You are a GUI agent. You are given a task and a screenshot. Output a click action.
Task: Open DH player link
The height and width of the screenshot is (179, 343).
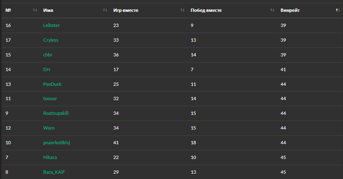(46, 69)
